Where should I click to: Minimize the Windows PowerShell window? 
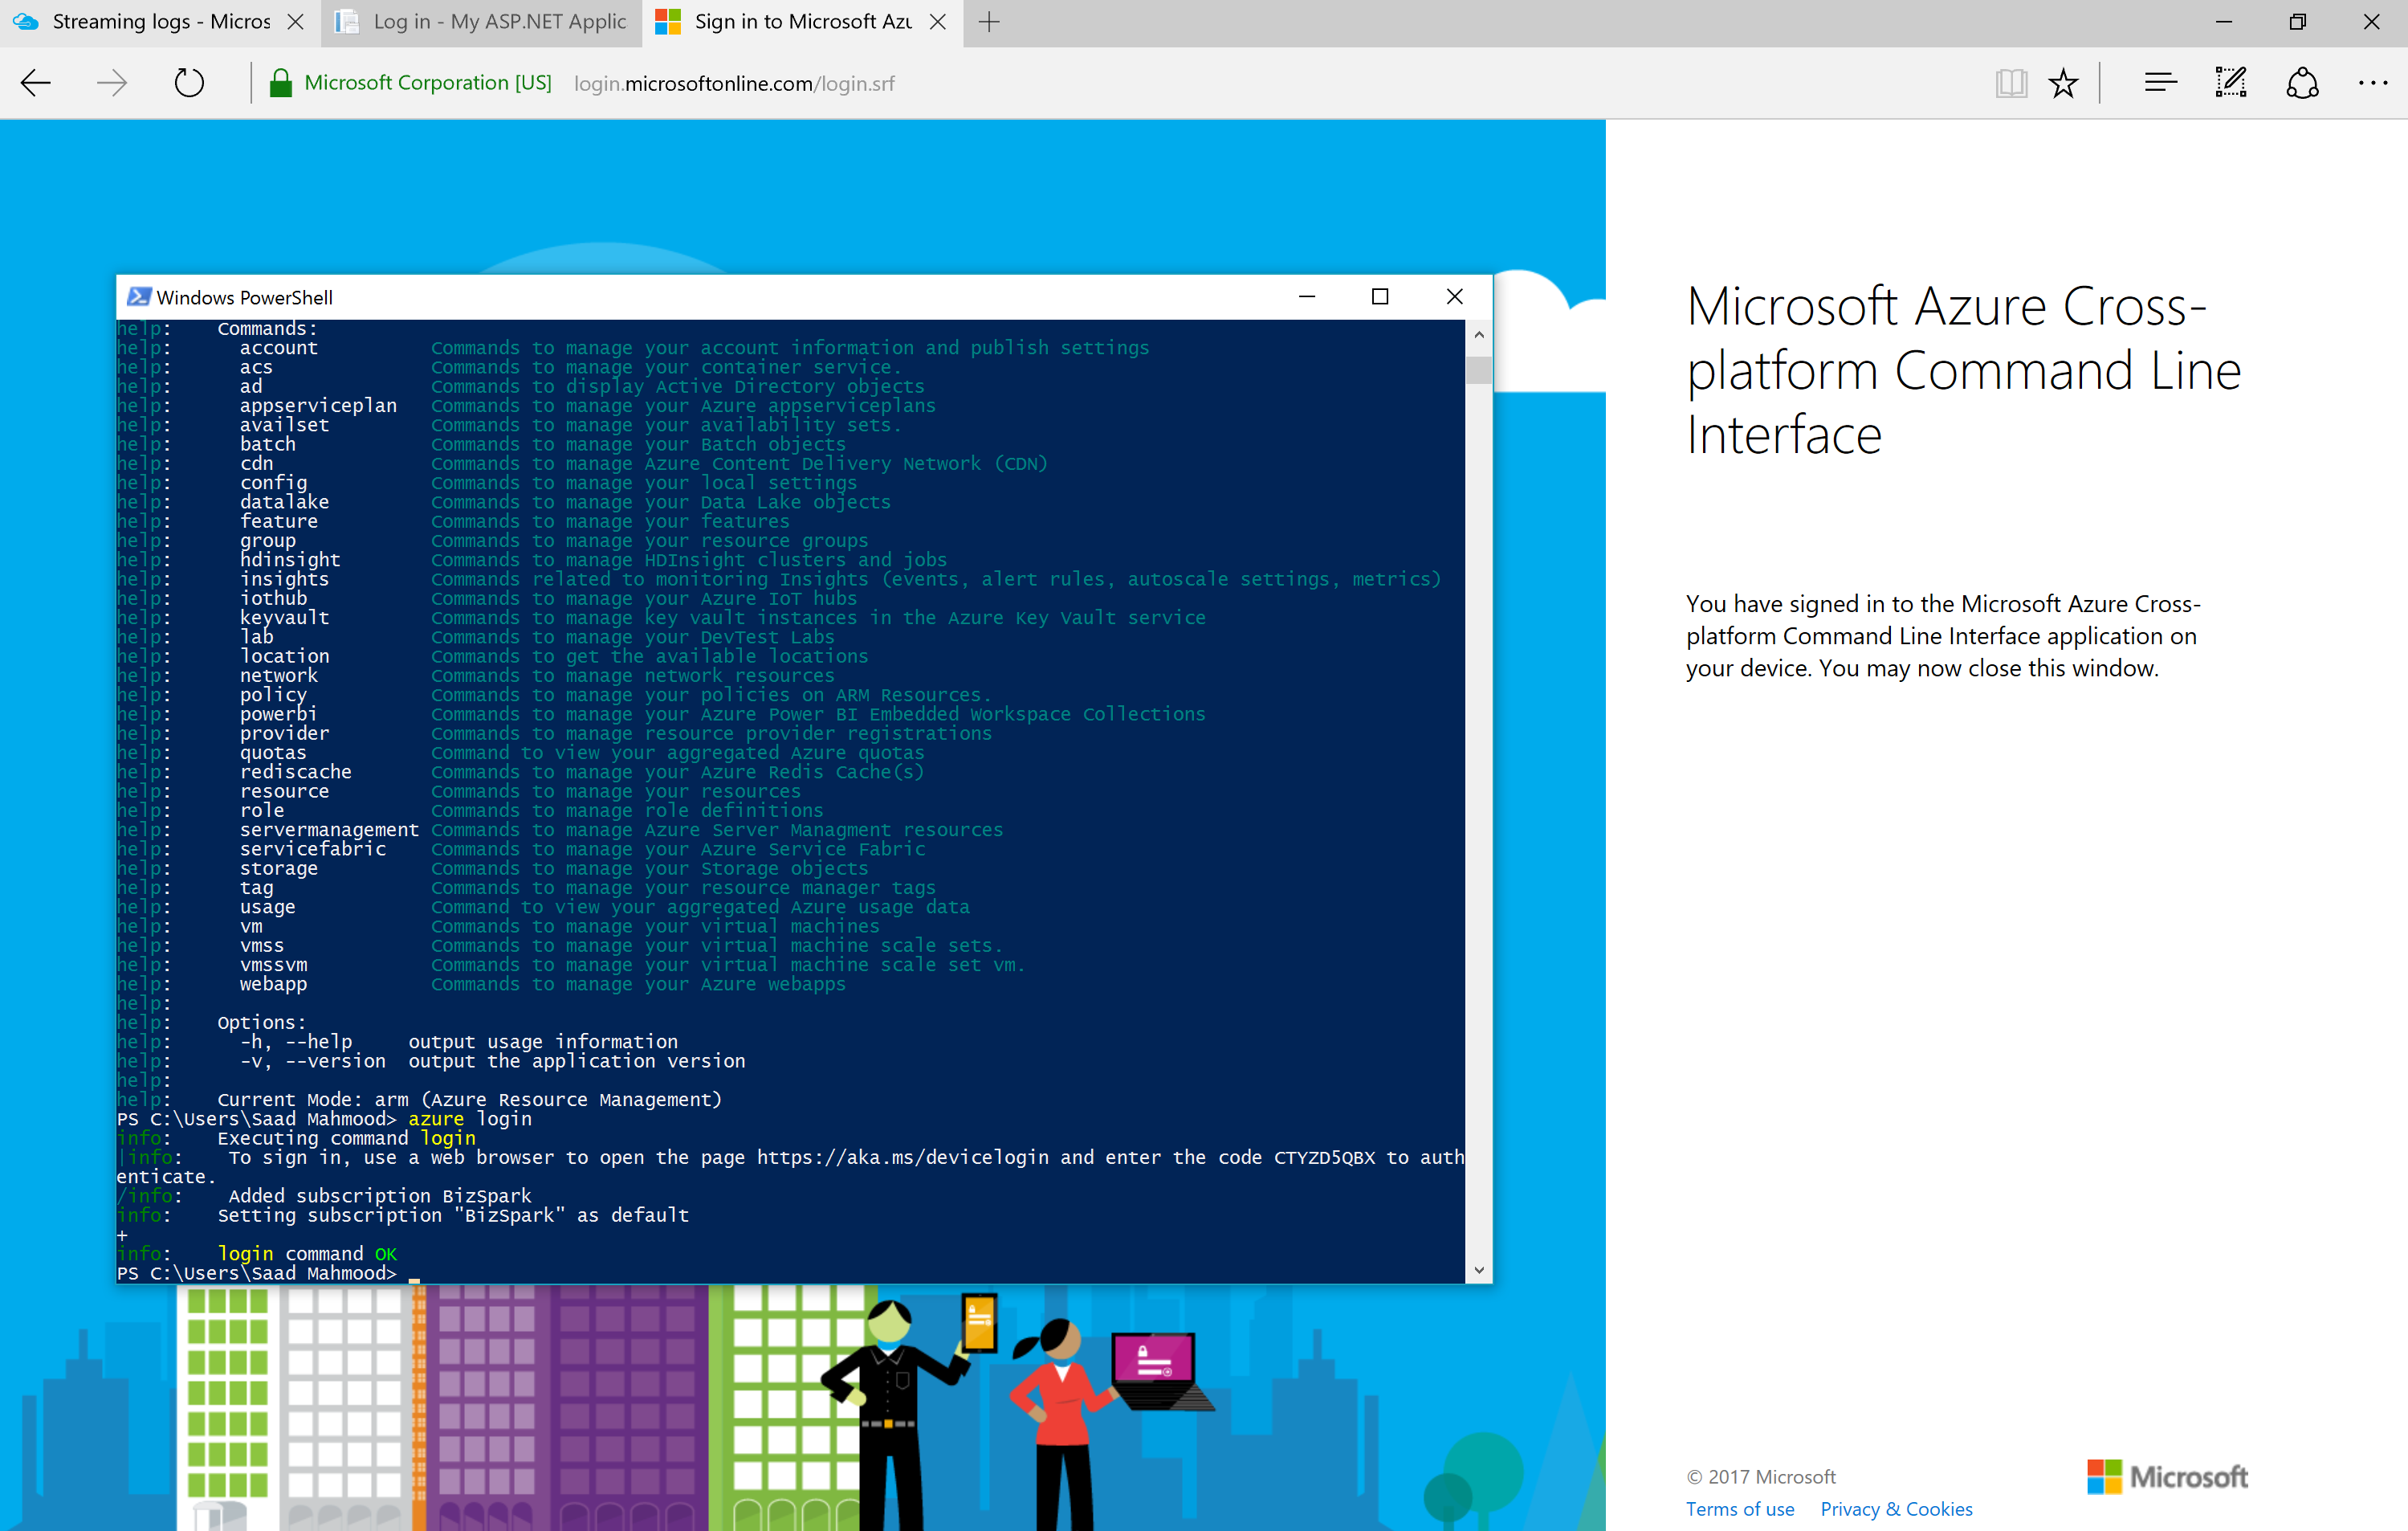(x=1307, y=296)
